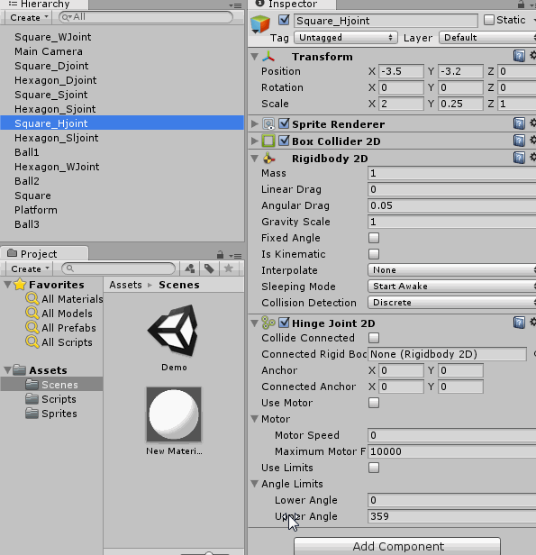Collapse the Assets folder tree
The image size is (536, 555).
pos(7,370)
